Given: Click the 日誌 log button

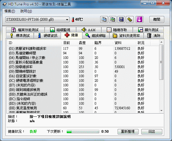Looking at the screenshot, I should tap(152, 132).
